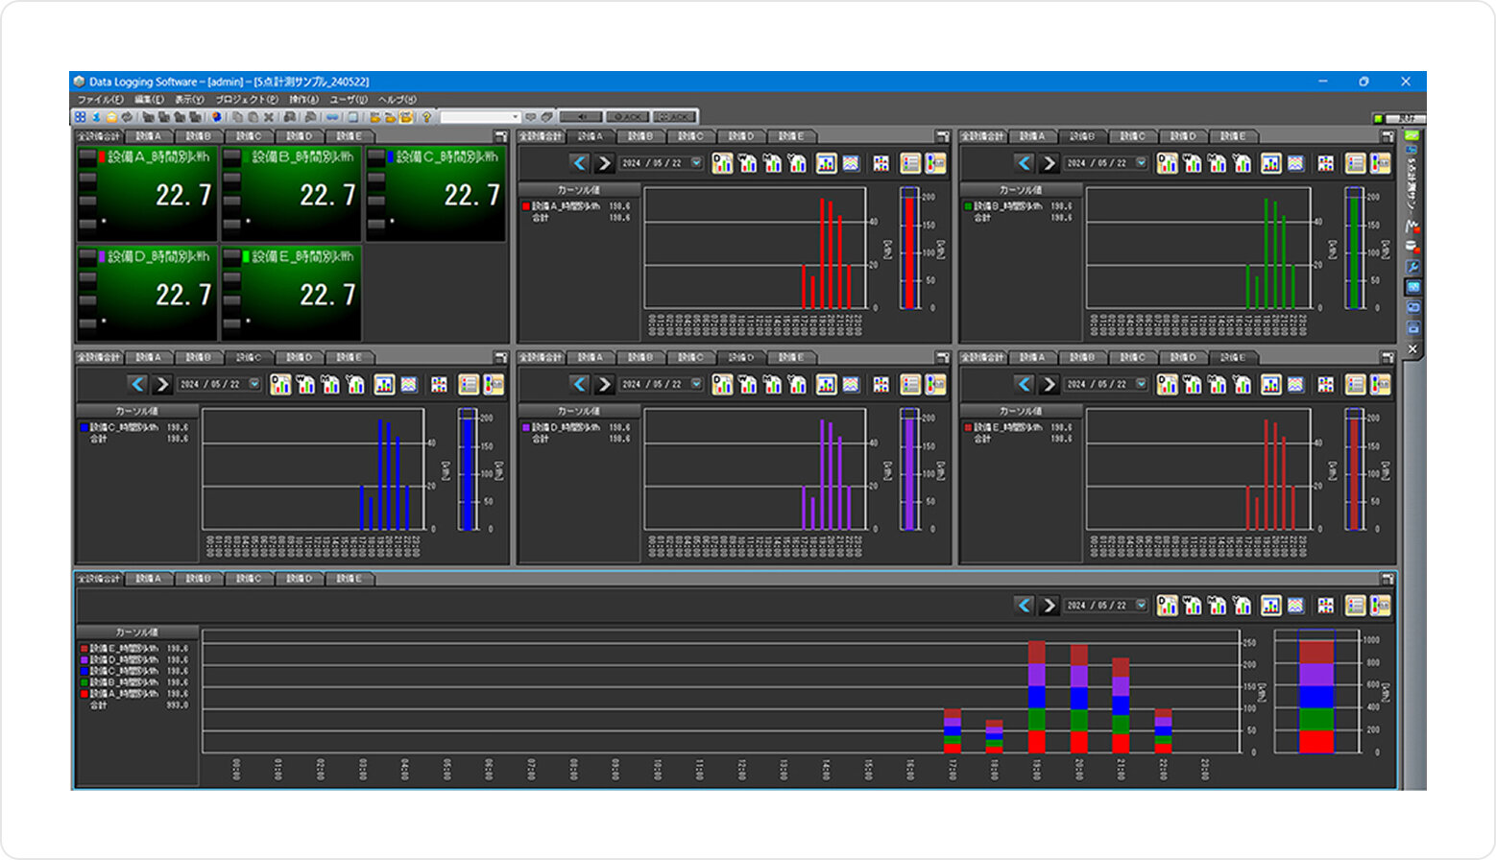Screen dimensions: 1496x860
Task: Switch to 設備C tab in top-left panel
Action: [x=249, y=136]
